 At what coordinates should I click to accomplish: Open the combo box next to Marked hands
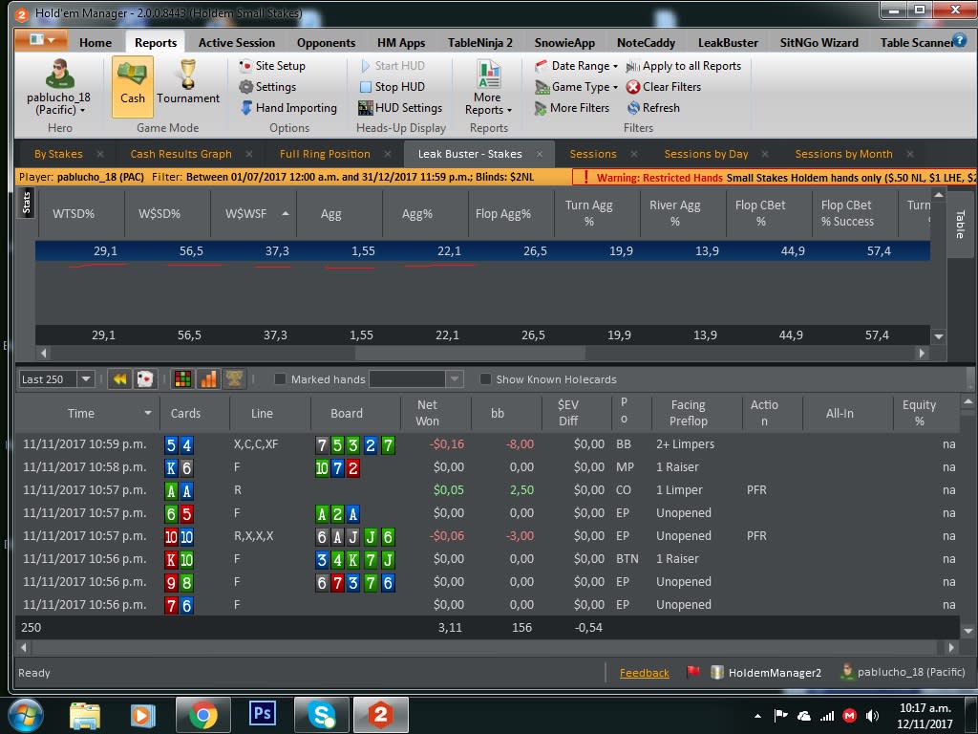[416, 378]
